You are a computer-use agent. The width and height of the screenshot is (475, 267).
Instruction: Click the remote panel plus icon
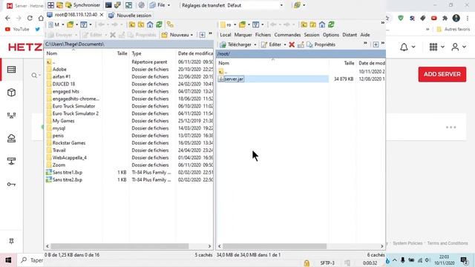[x=376, y=44]
